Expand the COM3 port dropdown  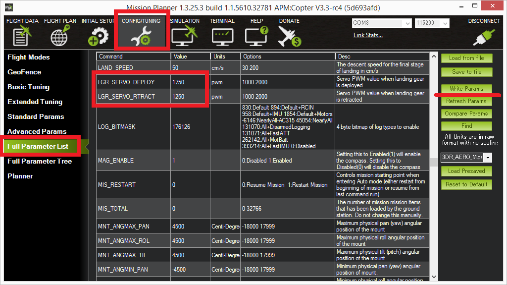pos(407,23)
